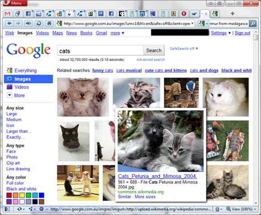Select the green color filter swatch
261x215 pixels.
(x=28, y=195)
